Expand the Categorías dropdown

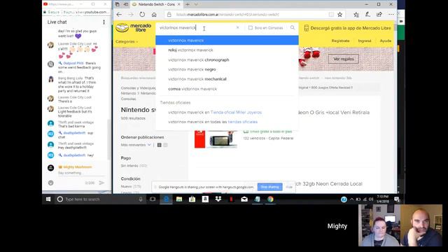[x=127, y=42]
